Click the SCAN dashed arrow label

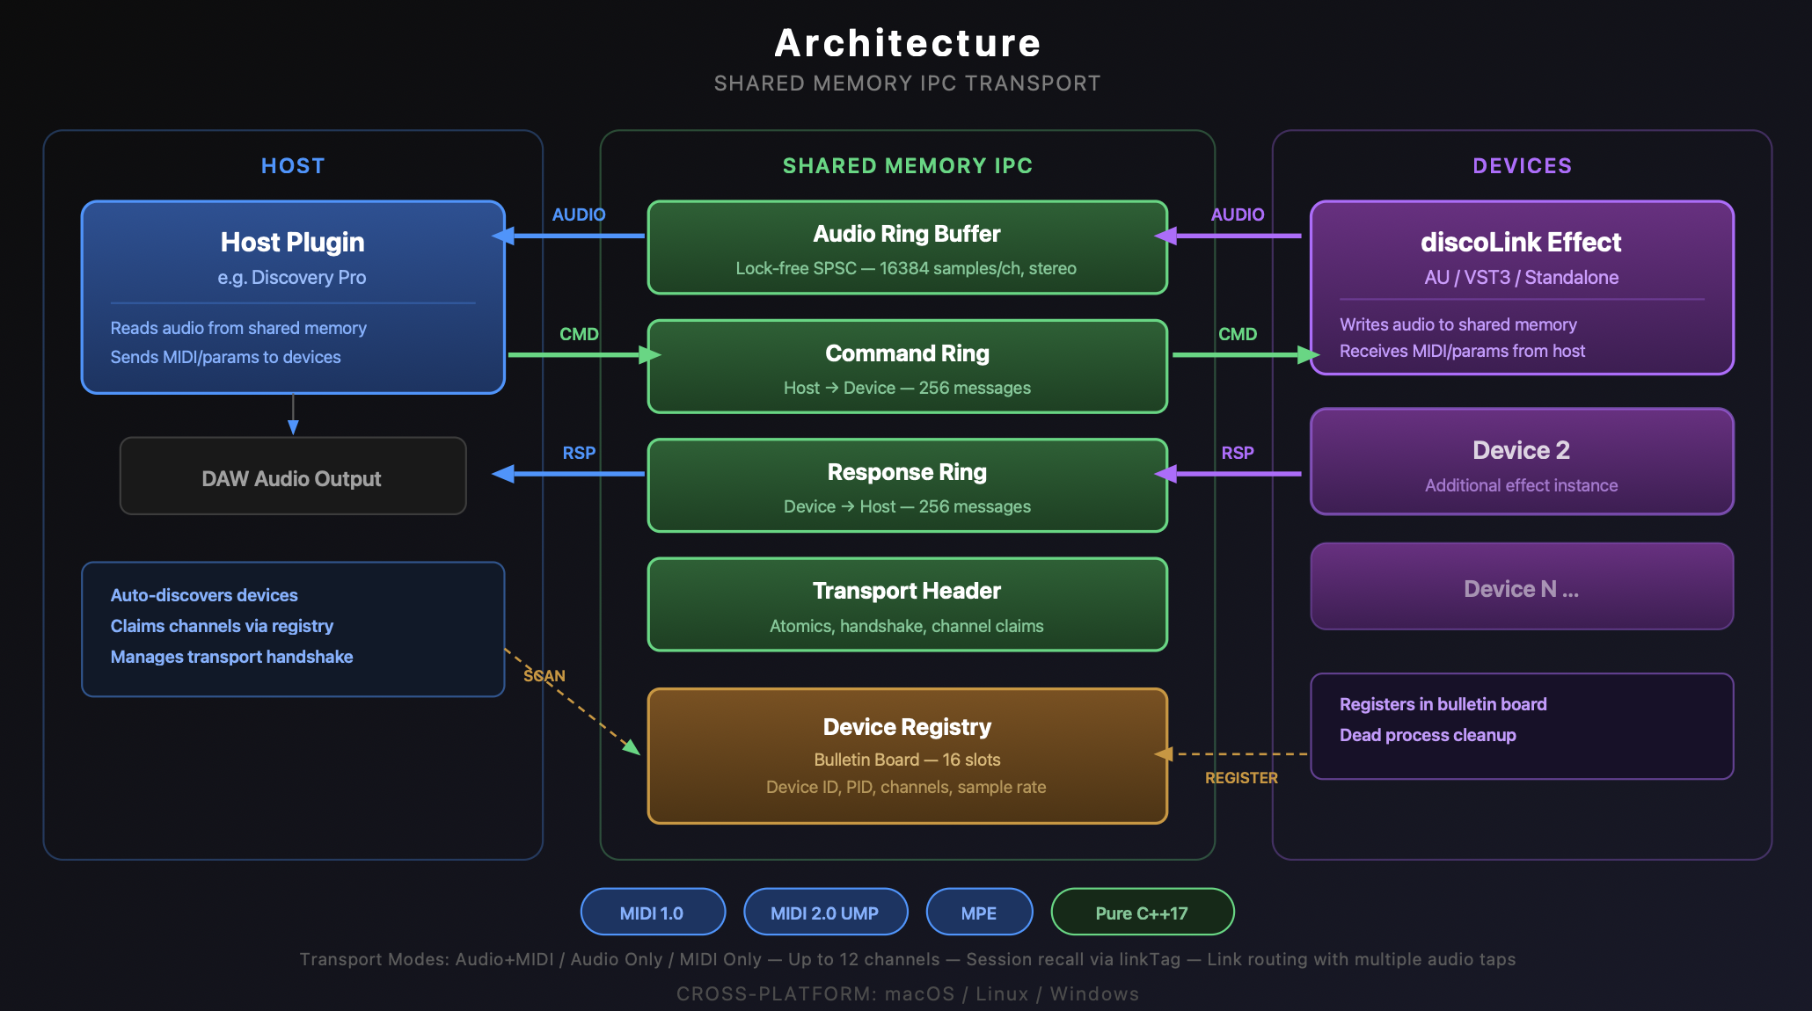click(544, 676)
